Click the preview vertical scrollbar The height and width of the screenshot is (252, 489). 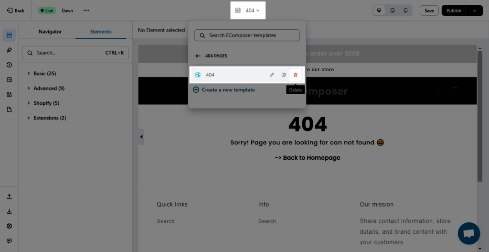[479, 116]
